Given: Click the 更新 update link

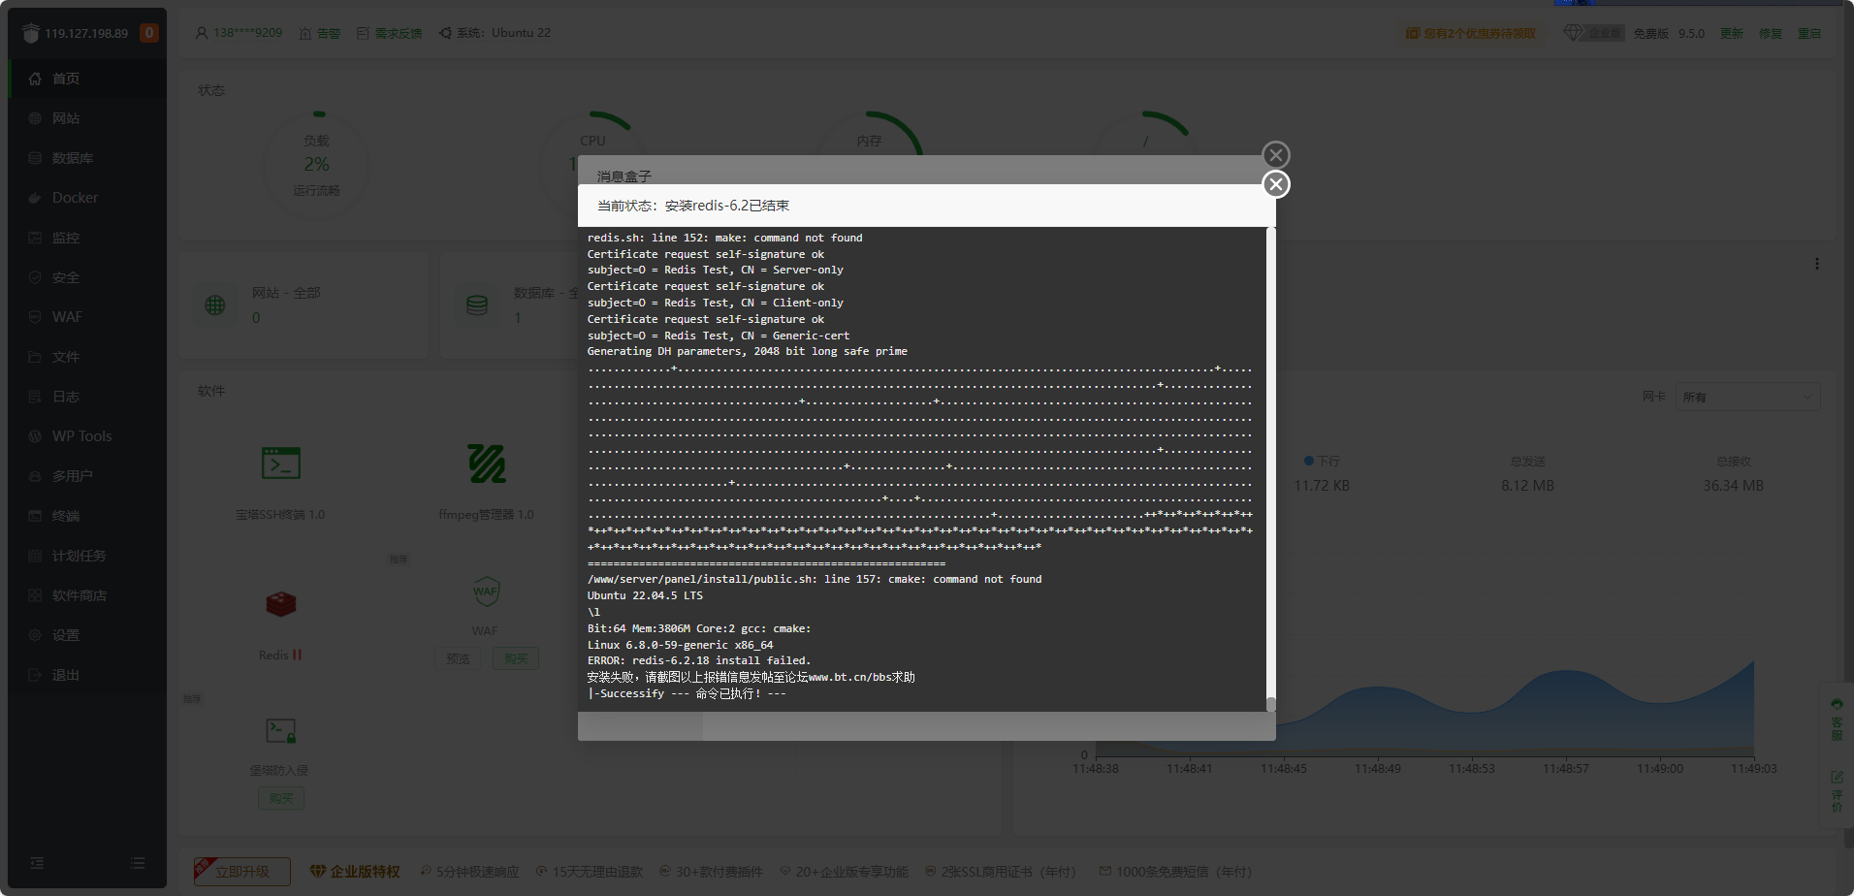Looking at the screenshot, I should pos(1732,33).
